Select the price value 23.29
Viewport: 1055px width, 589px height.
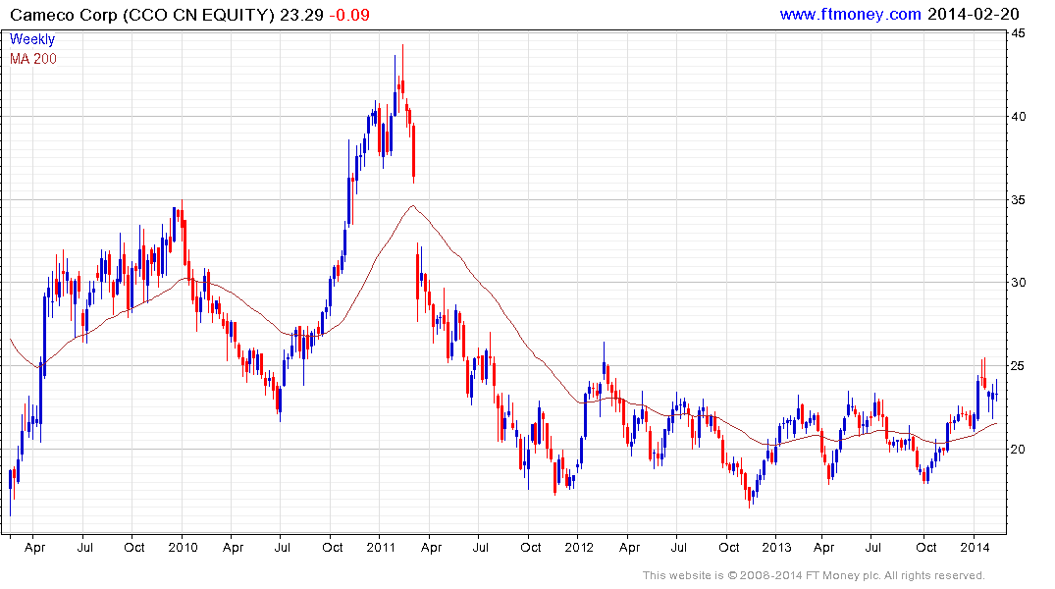pyautogui.click(x=301, y=15)
